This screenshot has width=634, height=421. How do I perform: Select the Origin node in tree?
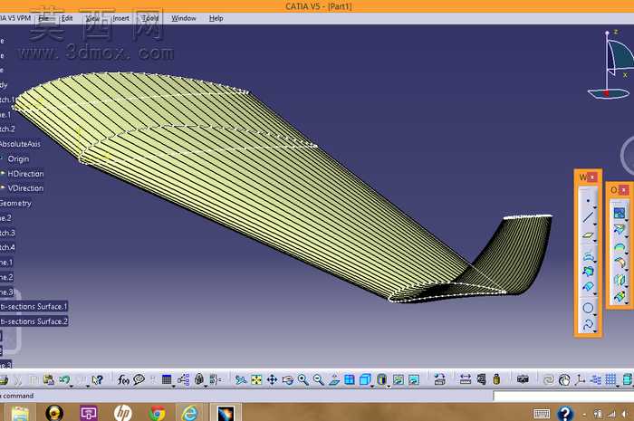[x=18, y=158]
